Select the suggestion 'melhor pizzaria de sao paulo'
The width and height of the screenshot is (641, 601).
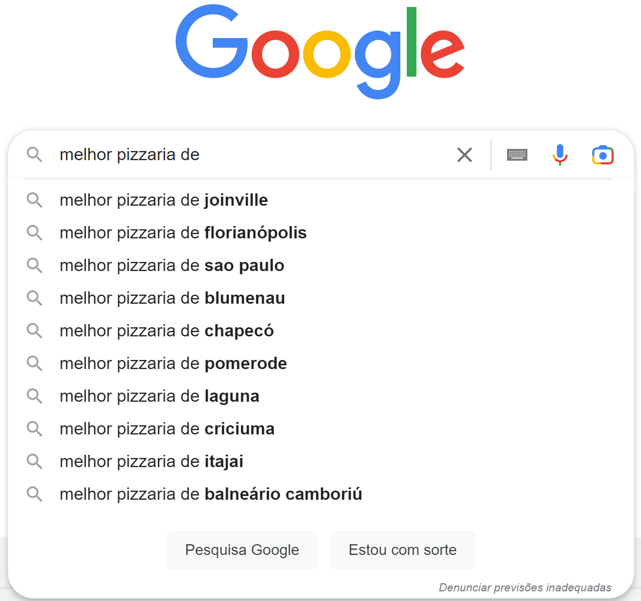coord(172,265)
